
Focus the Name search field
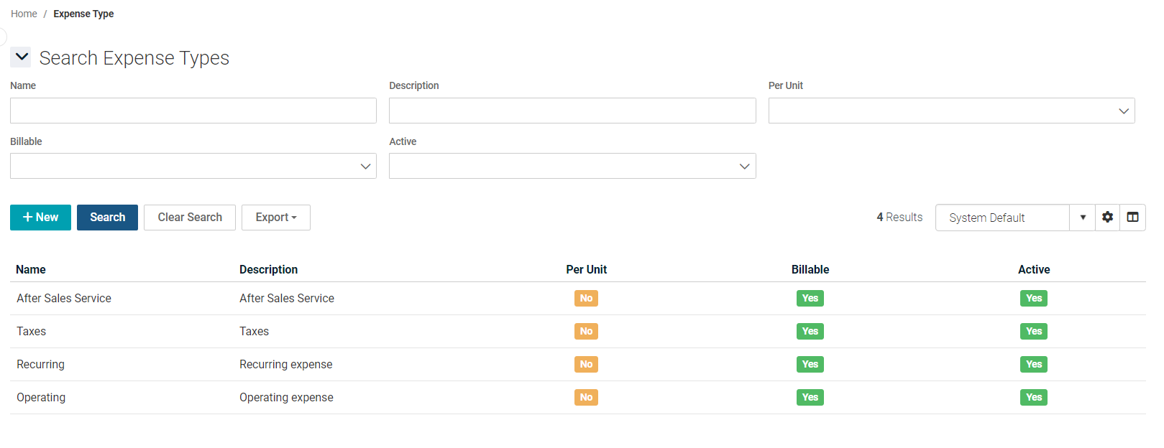tap(193, 111)
